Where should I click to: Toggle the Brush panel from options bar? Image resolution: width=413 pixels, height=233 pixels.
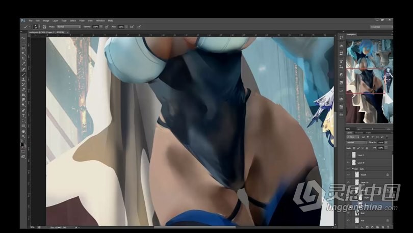[44, 27]
